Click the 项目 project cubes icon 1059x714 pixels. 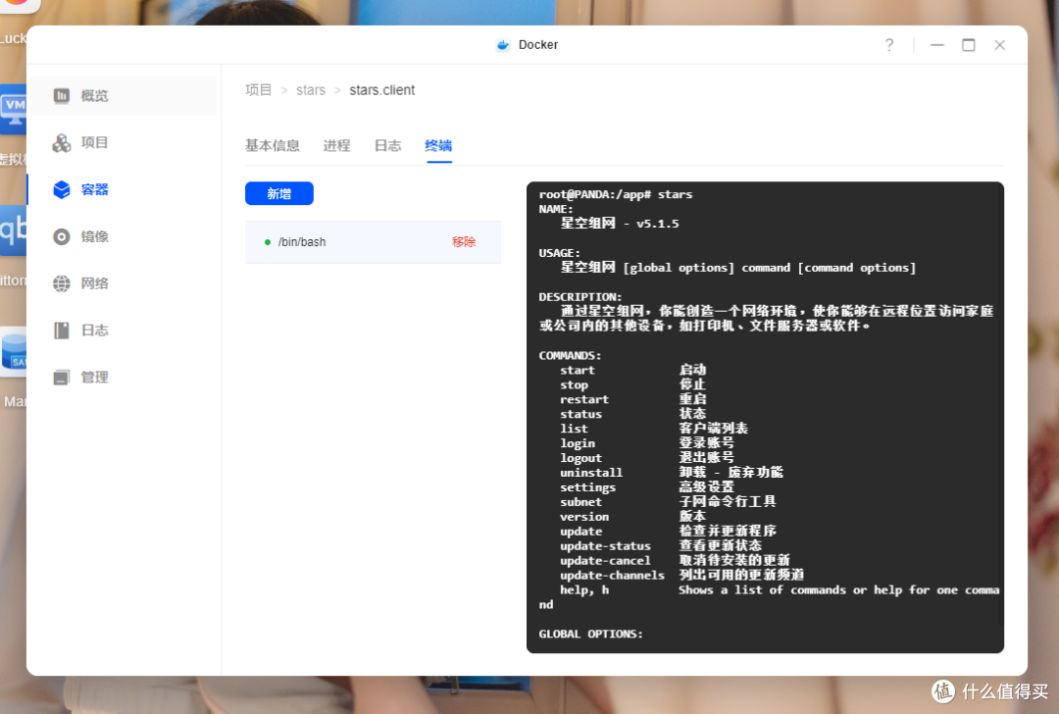(62, 142)
